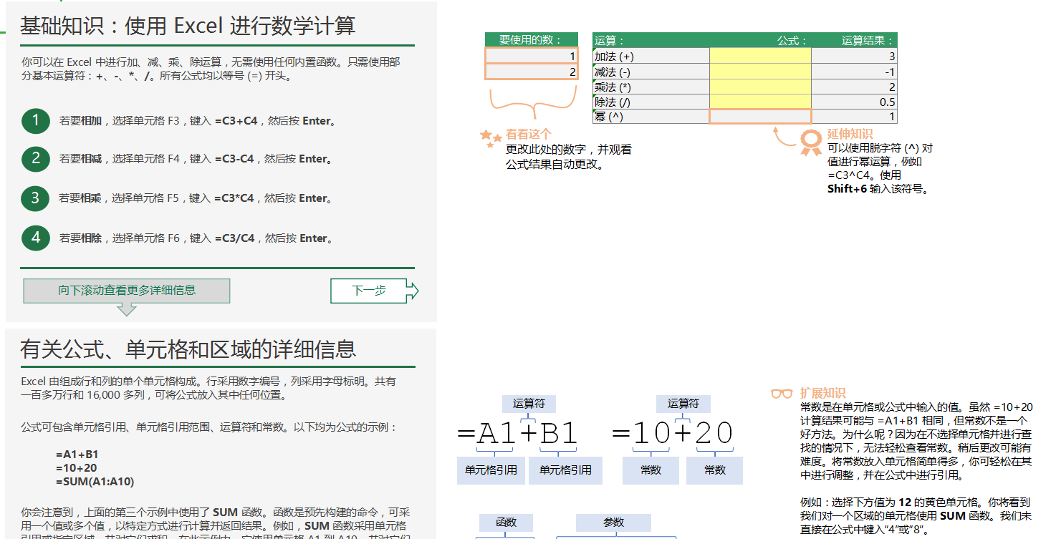Select the result cell showing 3
This screenshot has height=539, width=1056.
tap(854, 56)
